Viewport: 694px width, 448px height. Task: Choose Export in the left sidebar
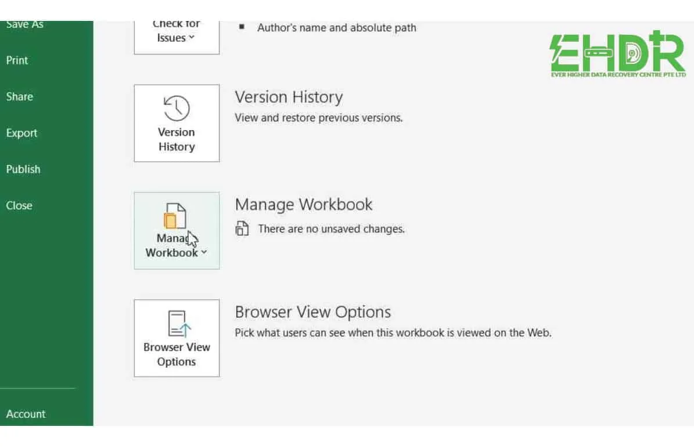[x=22, y=133]
